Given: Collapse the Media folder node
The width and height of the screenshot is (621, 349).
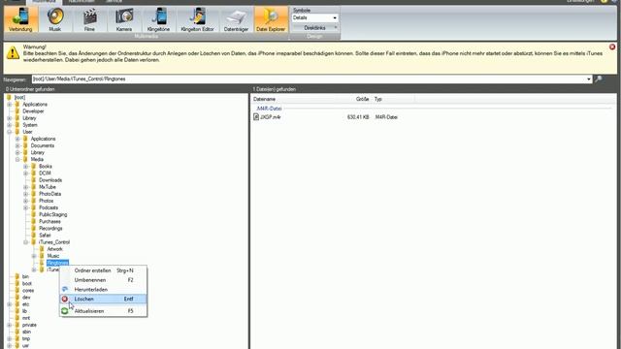Looking at the screenshot, I should click(17, 159).
